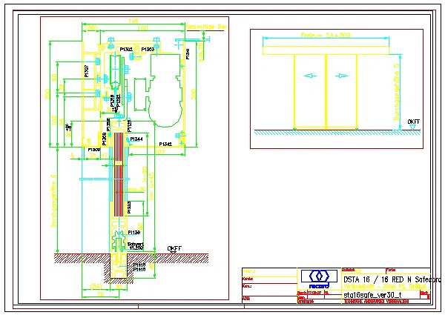Select the P1303 part label

[148, 50]
